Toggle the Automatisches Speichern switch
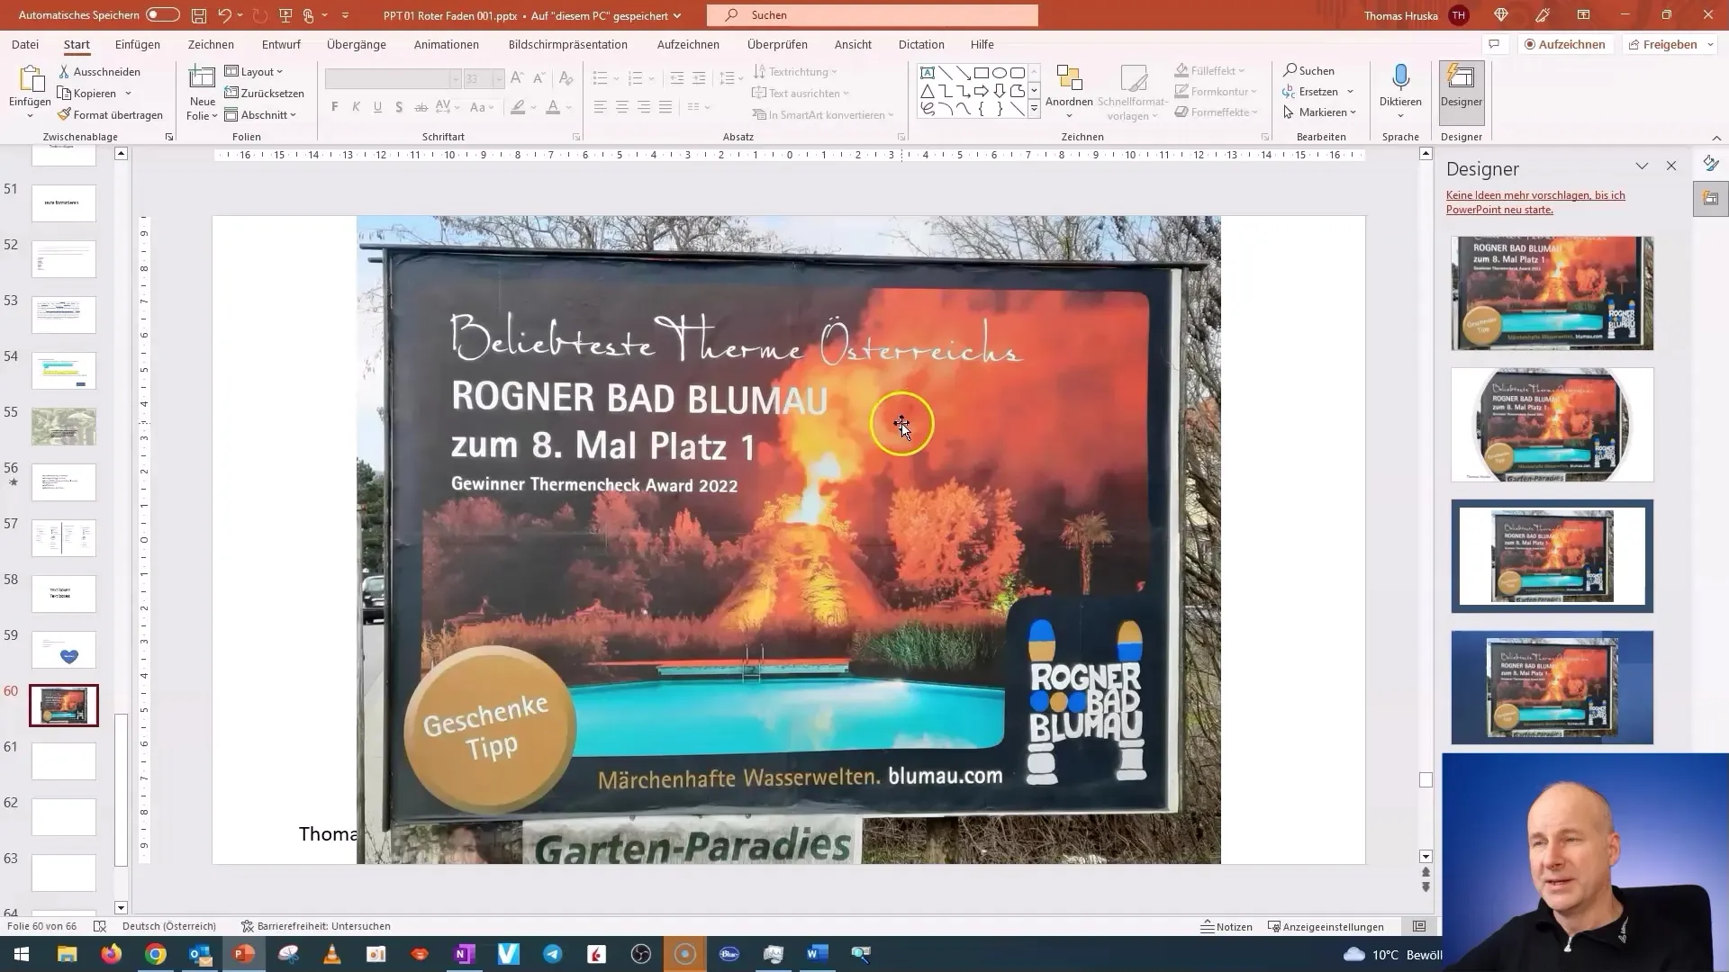Screen dimensions: 1729x972 point(163,15)
